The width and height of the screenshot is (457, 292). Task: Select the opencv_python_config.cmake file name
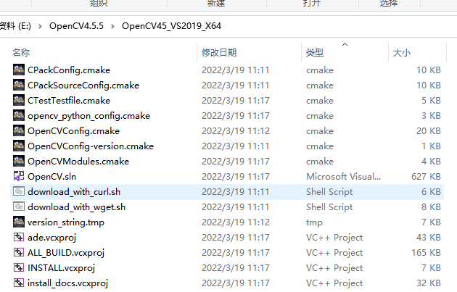[x=88, y=116]
